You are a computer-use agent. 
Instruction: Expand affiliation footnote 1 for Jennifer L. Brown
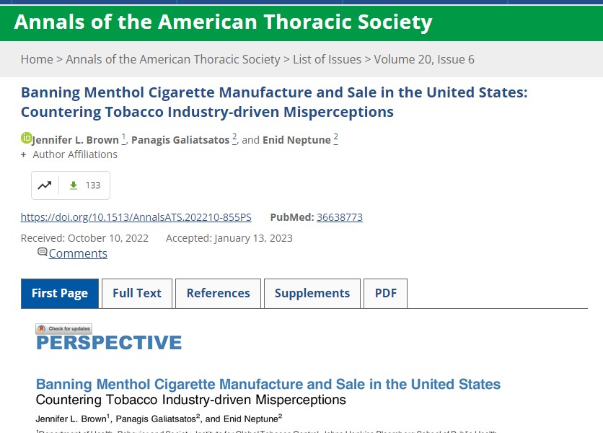coord(123,135)
